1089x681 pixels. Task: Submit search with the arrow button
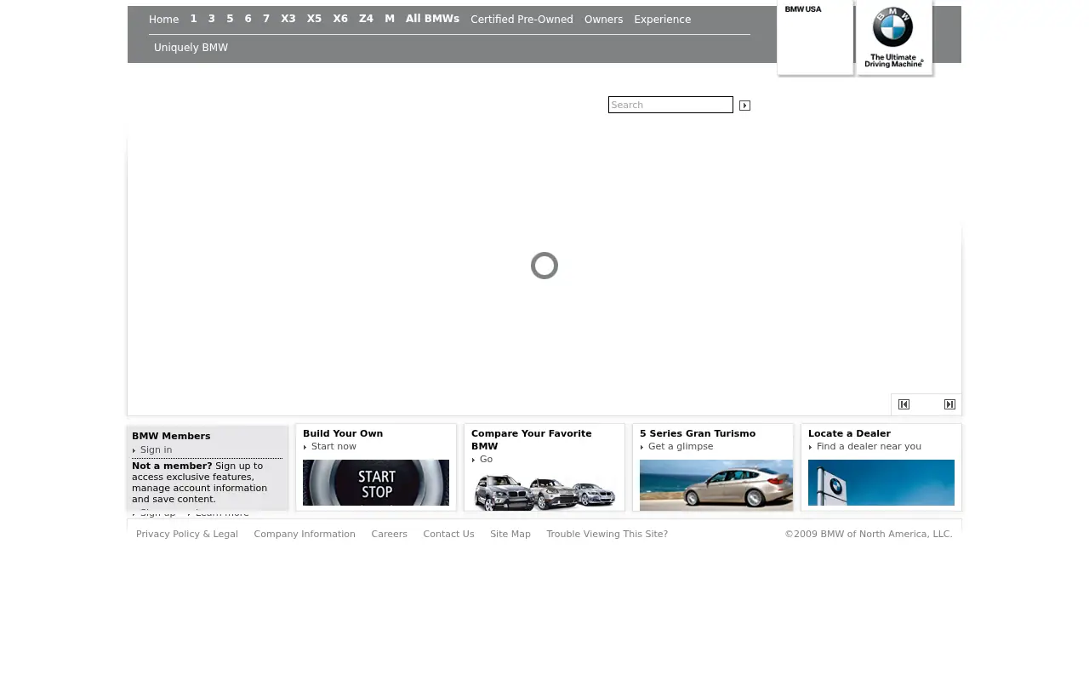click(744, 106)
